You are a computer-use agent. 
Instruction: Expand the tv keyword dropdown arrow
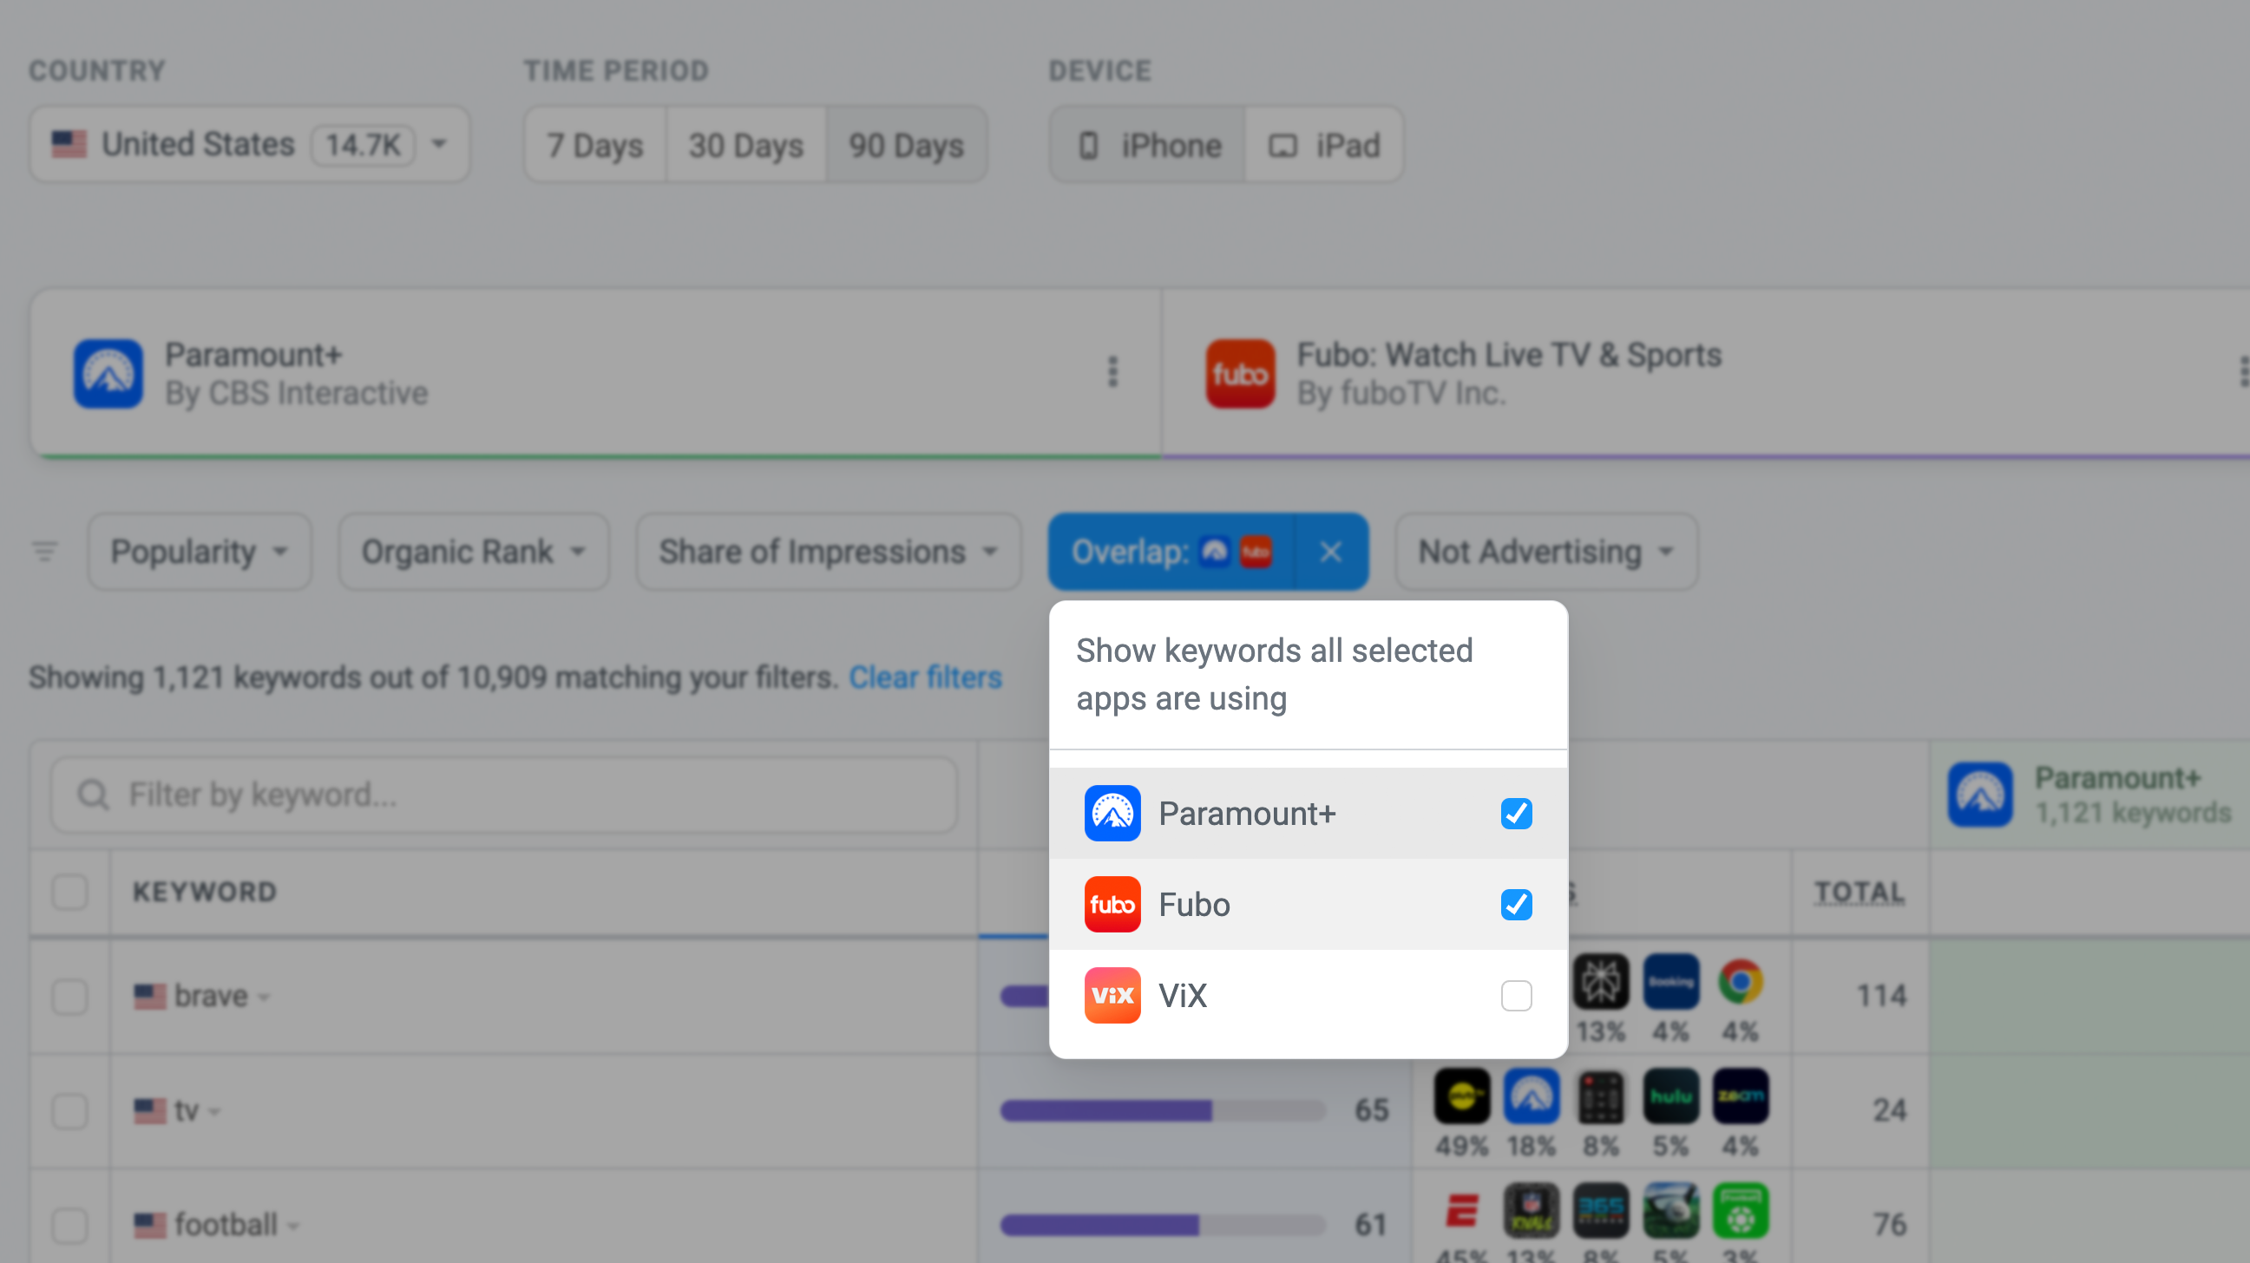coord(215,1112)
